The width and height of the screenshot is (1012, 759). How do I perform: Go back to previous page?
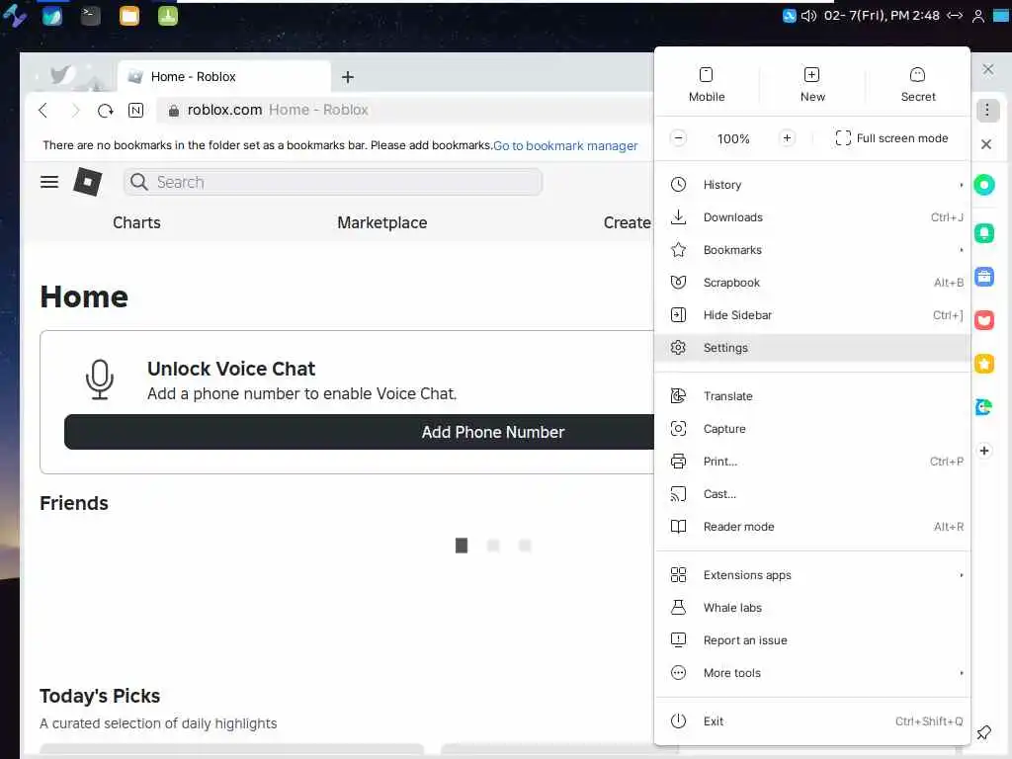click(43, 111)
